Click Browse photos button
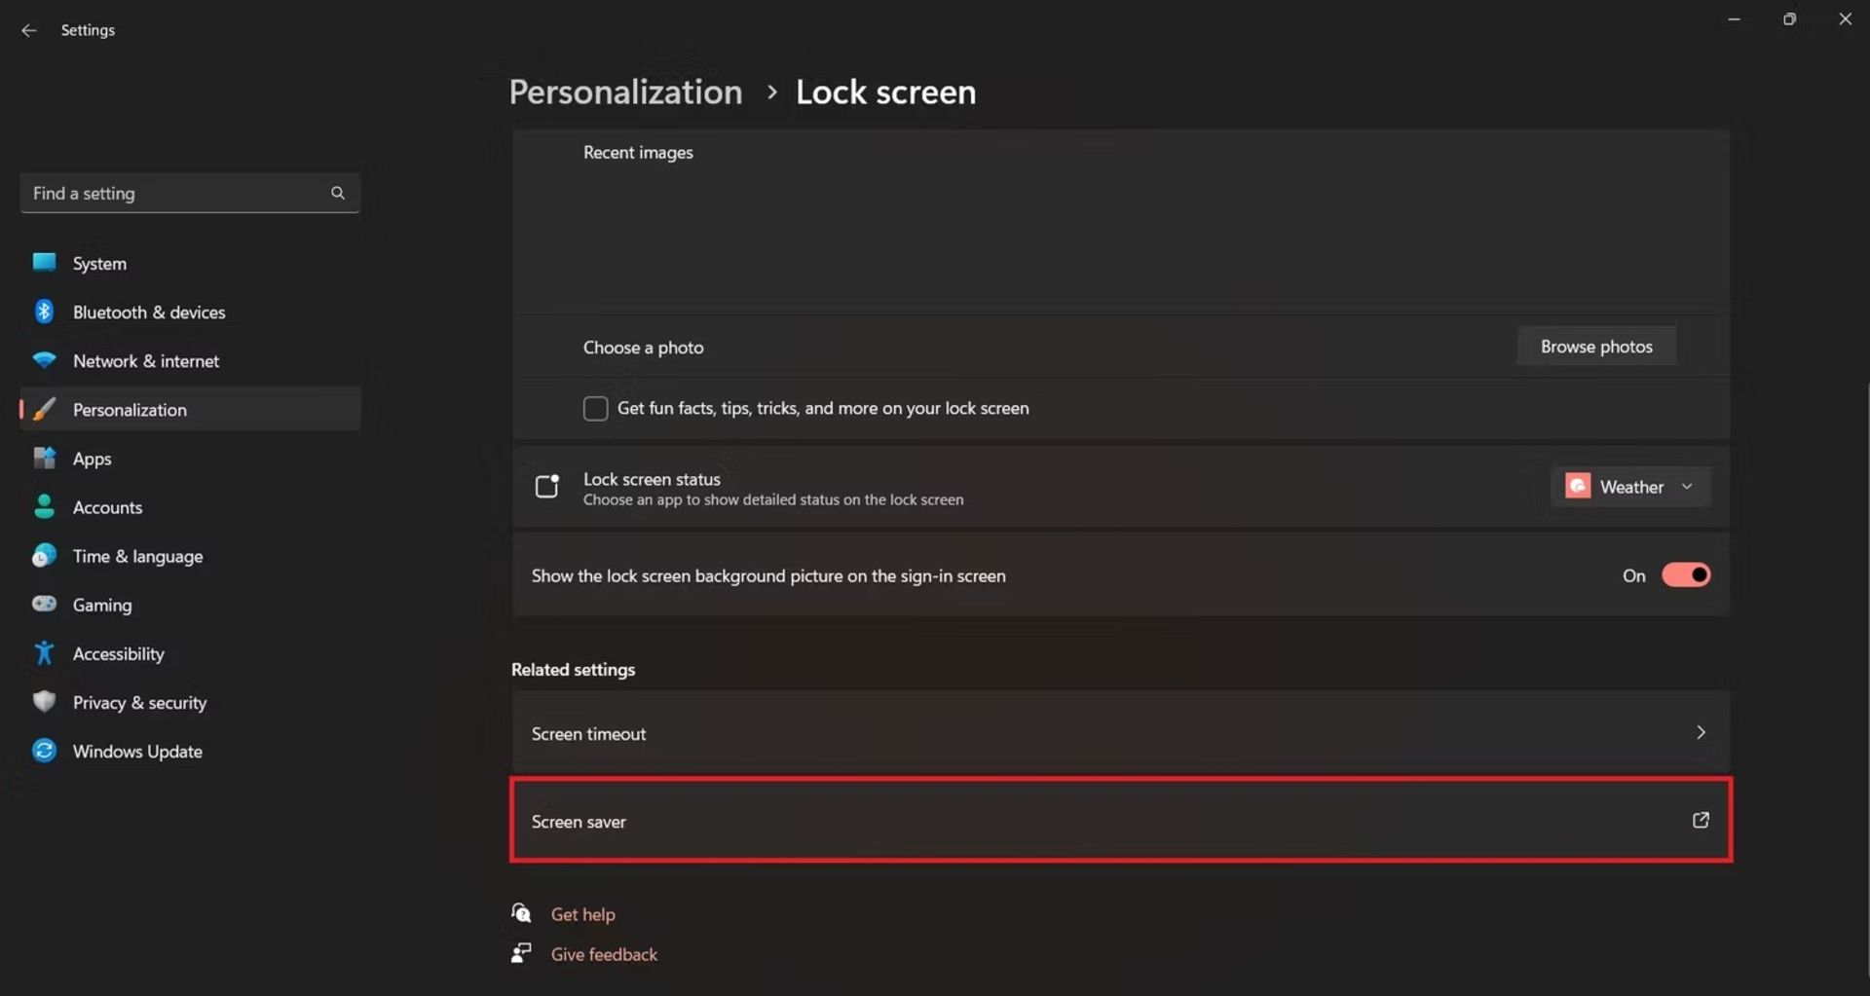 (x=1596, y=347)
